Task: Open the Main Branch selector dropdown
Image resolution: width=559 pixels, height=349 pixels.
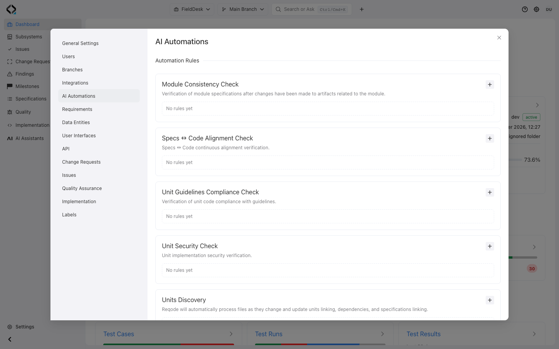Action: coord(243,9)
